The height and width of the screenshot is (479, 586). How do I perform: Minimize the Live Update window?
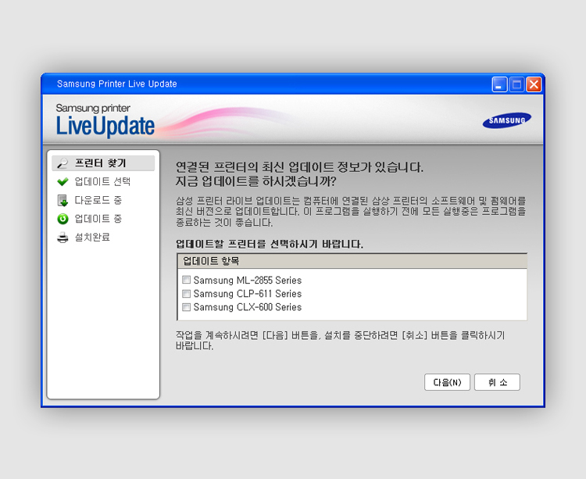coord(499,84)
